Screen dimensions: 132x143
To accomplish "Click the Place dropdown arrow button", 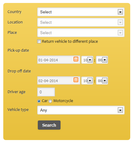I will point(120,33).
